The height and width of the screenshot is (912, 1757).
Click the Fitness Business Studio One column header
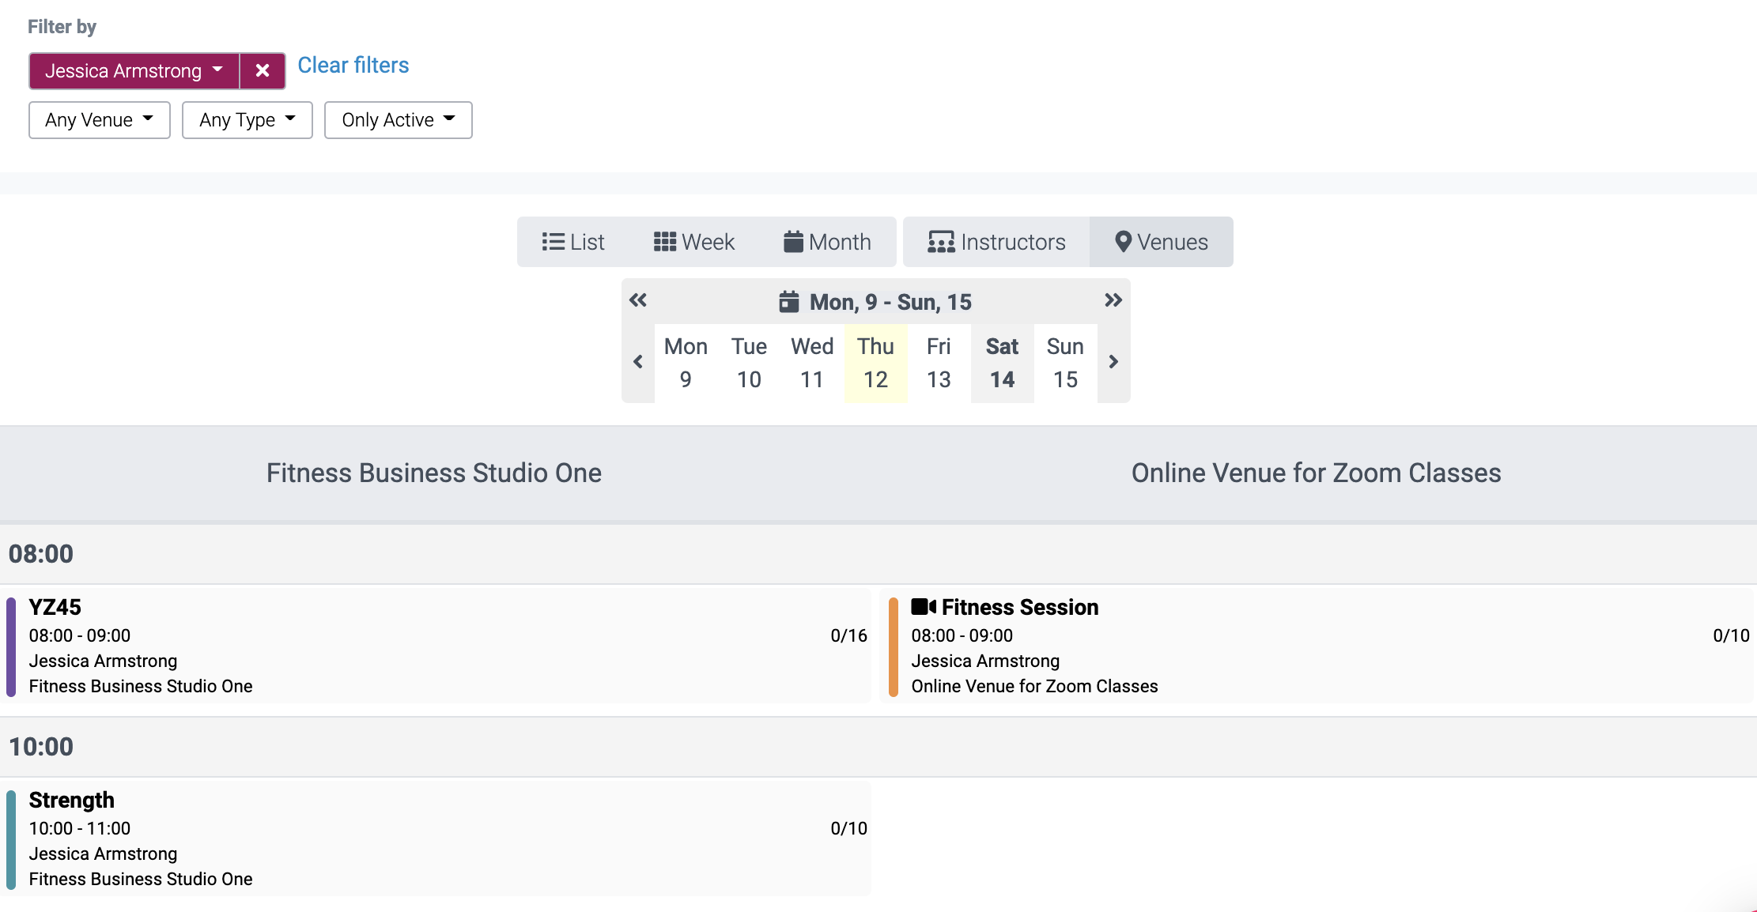(434, 473)
